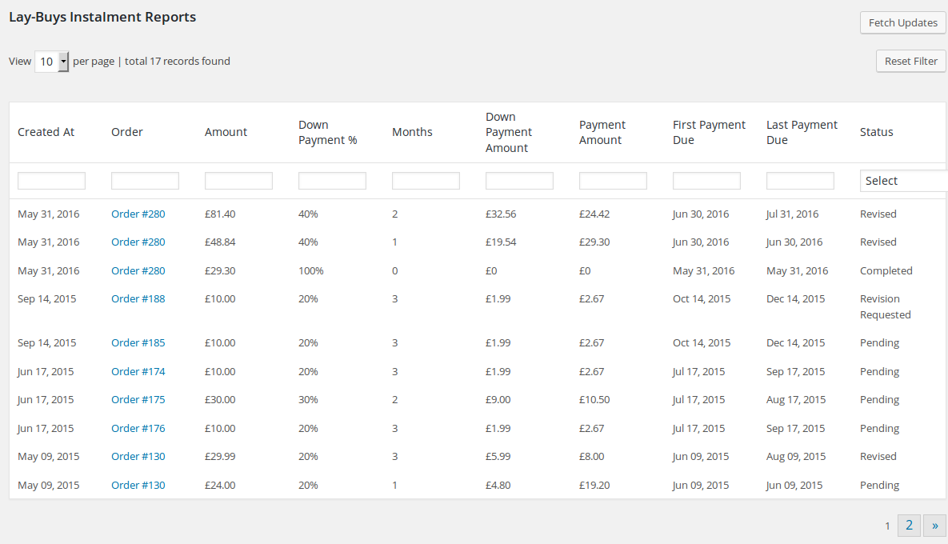Click the 'total 17 records found' text
The image size is (948, 544).
[177, 61]
